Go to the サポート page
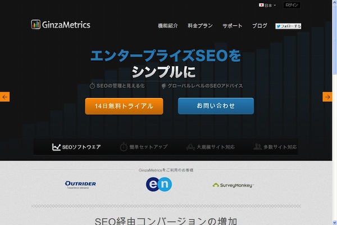The height and width of the screenshot is (225, 337). 233,26
